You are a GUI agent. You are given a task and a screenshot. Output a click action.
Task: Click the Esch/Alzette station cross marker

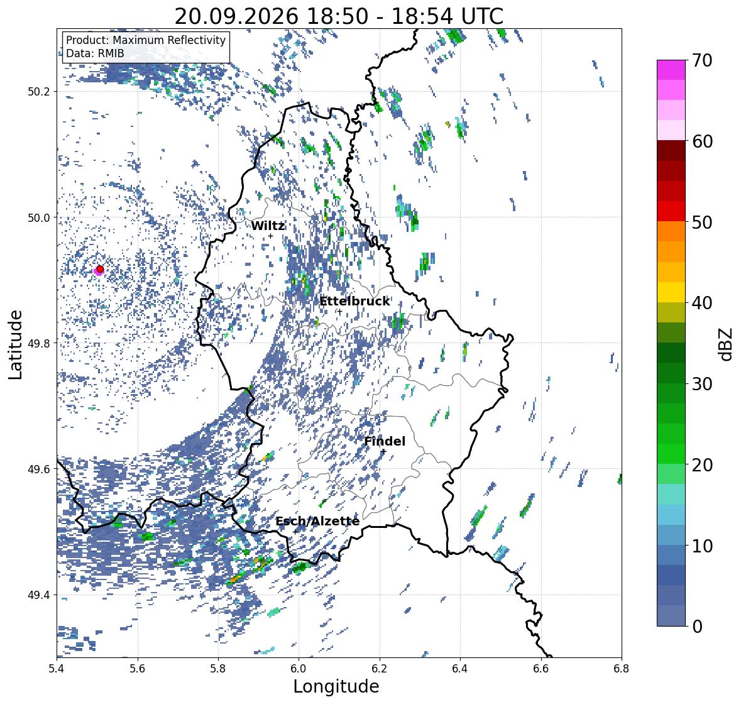click(x=295, y=532)
